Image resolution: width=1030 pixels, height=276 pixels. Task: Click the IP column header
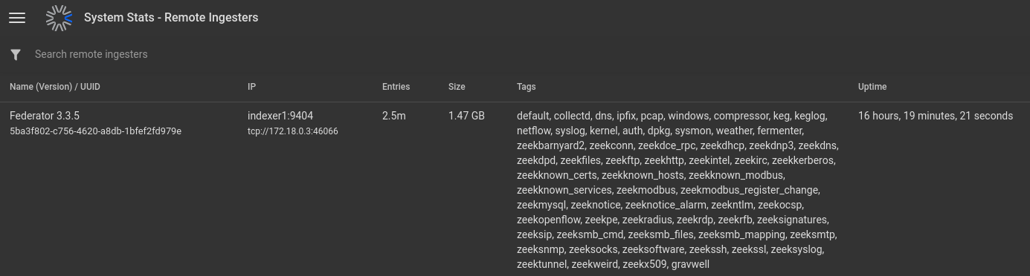pyautogui.click(x=251, y=87)
